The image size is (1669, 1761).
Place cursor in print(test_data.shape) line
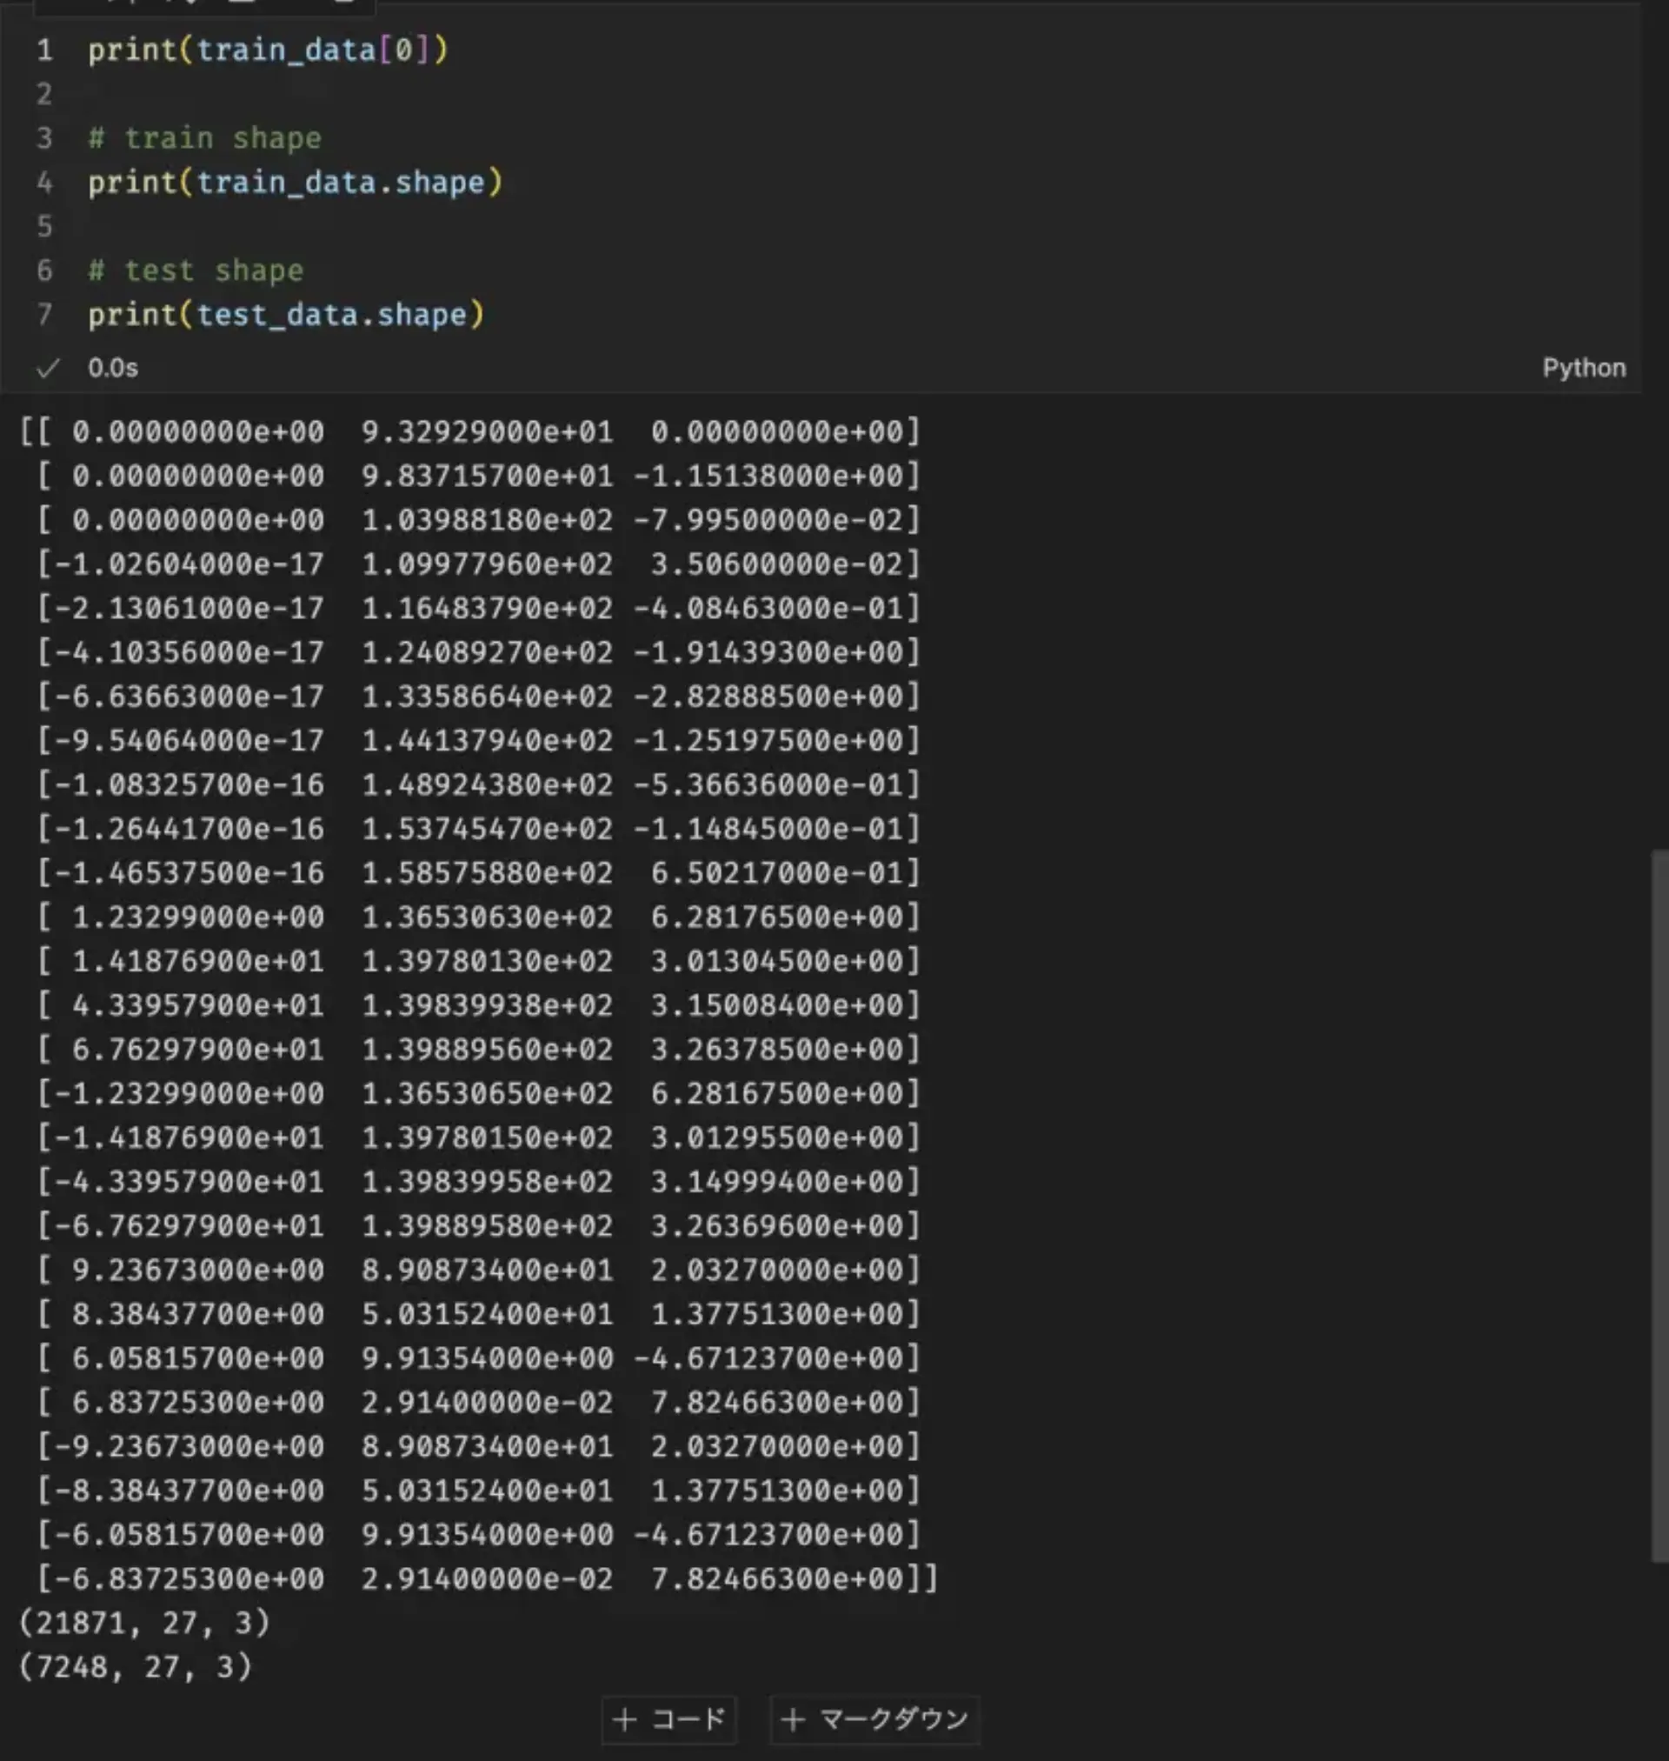[x=286, y=314]
